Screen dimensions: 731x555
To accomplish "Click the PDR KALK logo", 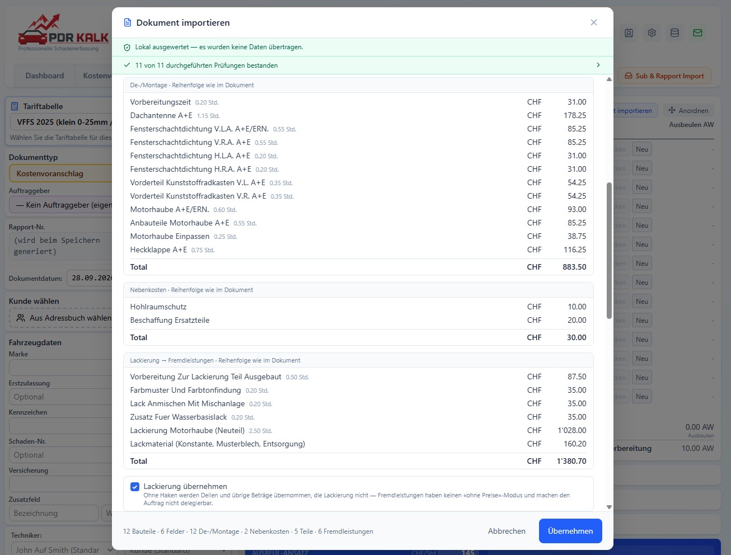I will (x=63, y=32).
